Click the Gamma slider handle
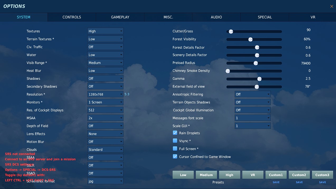Screen dimensions: 336x189 coord(259,79)
